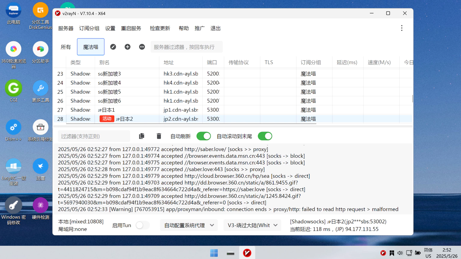Expand the V3-绕过大陆 routing dropdown
The height and width of the screenshot is (259, 461).
click(252, 225)
